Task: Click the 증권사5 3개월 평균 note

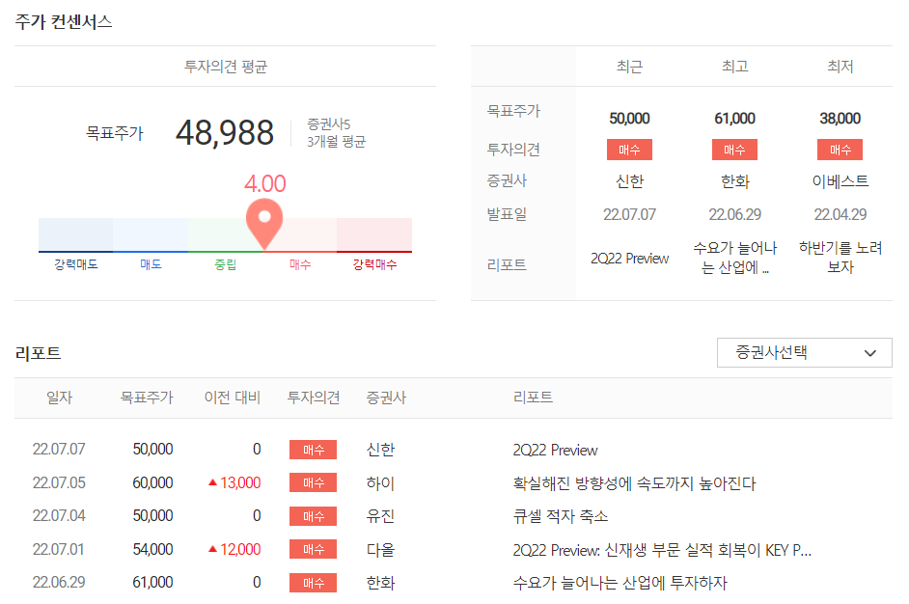Action: coord(336,133)
